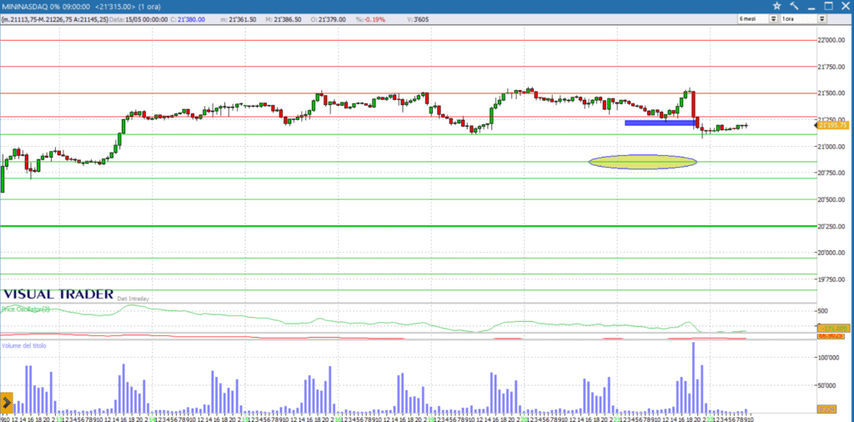
Task: Maximize the MININASDAQ chart window
Action: [828, 6]
